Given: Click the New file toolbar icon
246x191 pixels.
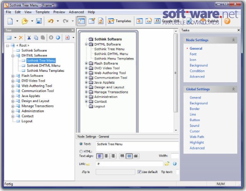Looking at the screenshot, I should click(x=10, y=21).
